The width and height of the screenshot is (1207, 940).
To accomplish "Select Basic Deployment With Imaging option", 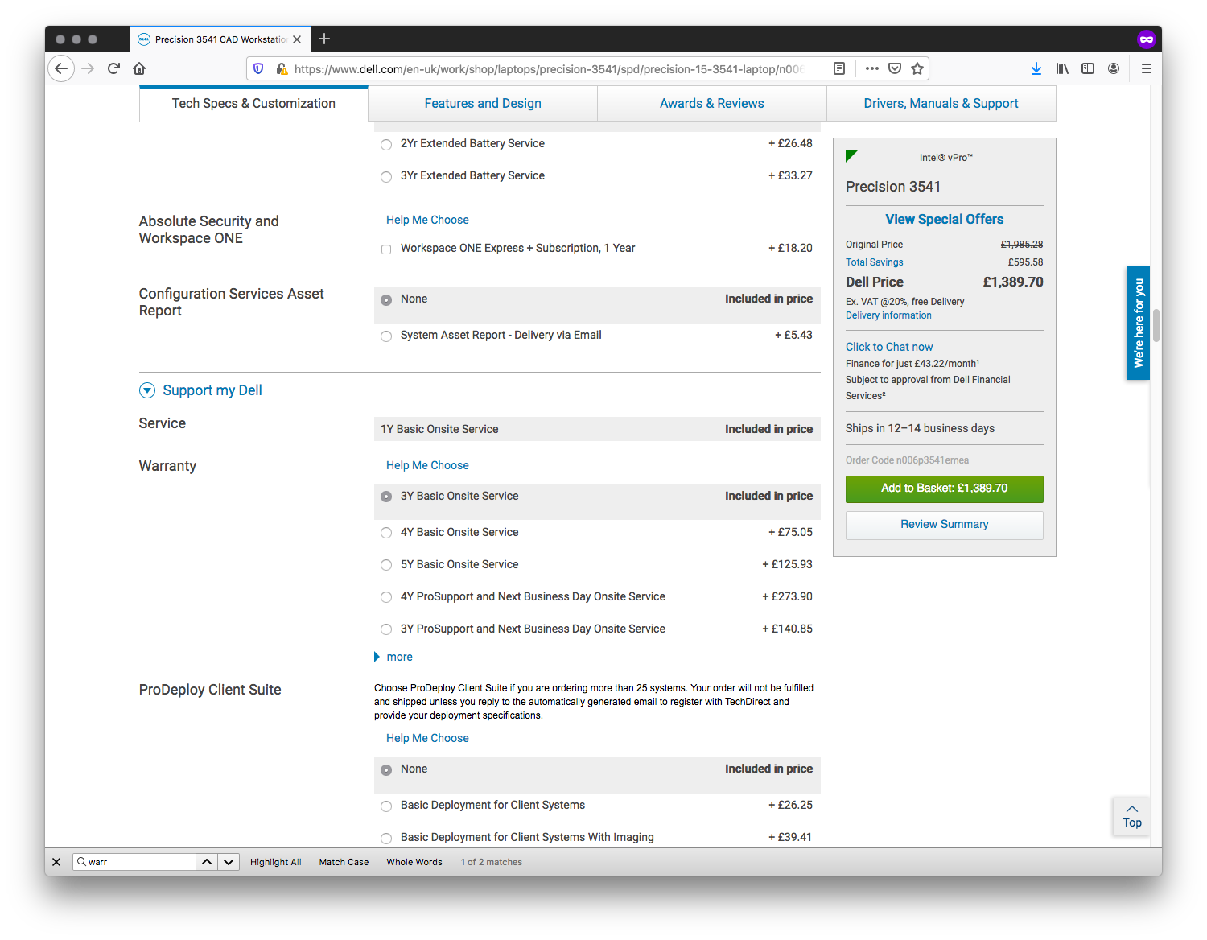I will tap(386, 838).
